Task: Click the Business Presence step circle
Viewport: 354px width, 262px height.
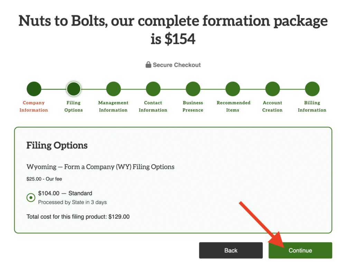Action: click(193, 89)
